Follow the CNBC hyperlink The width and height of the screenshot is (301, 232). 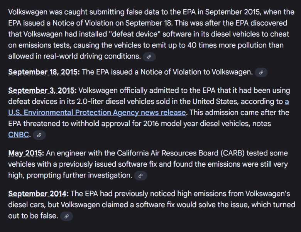pos(19,135)
